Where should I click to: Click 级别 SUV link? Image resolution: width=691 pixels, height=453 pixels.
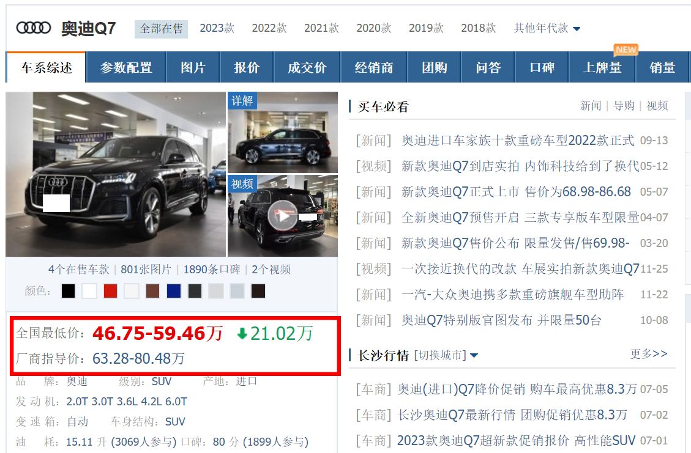162,381
